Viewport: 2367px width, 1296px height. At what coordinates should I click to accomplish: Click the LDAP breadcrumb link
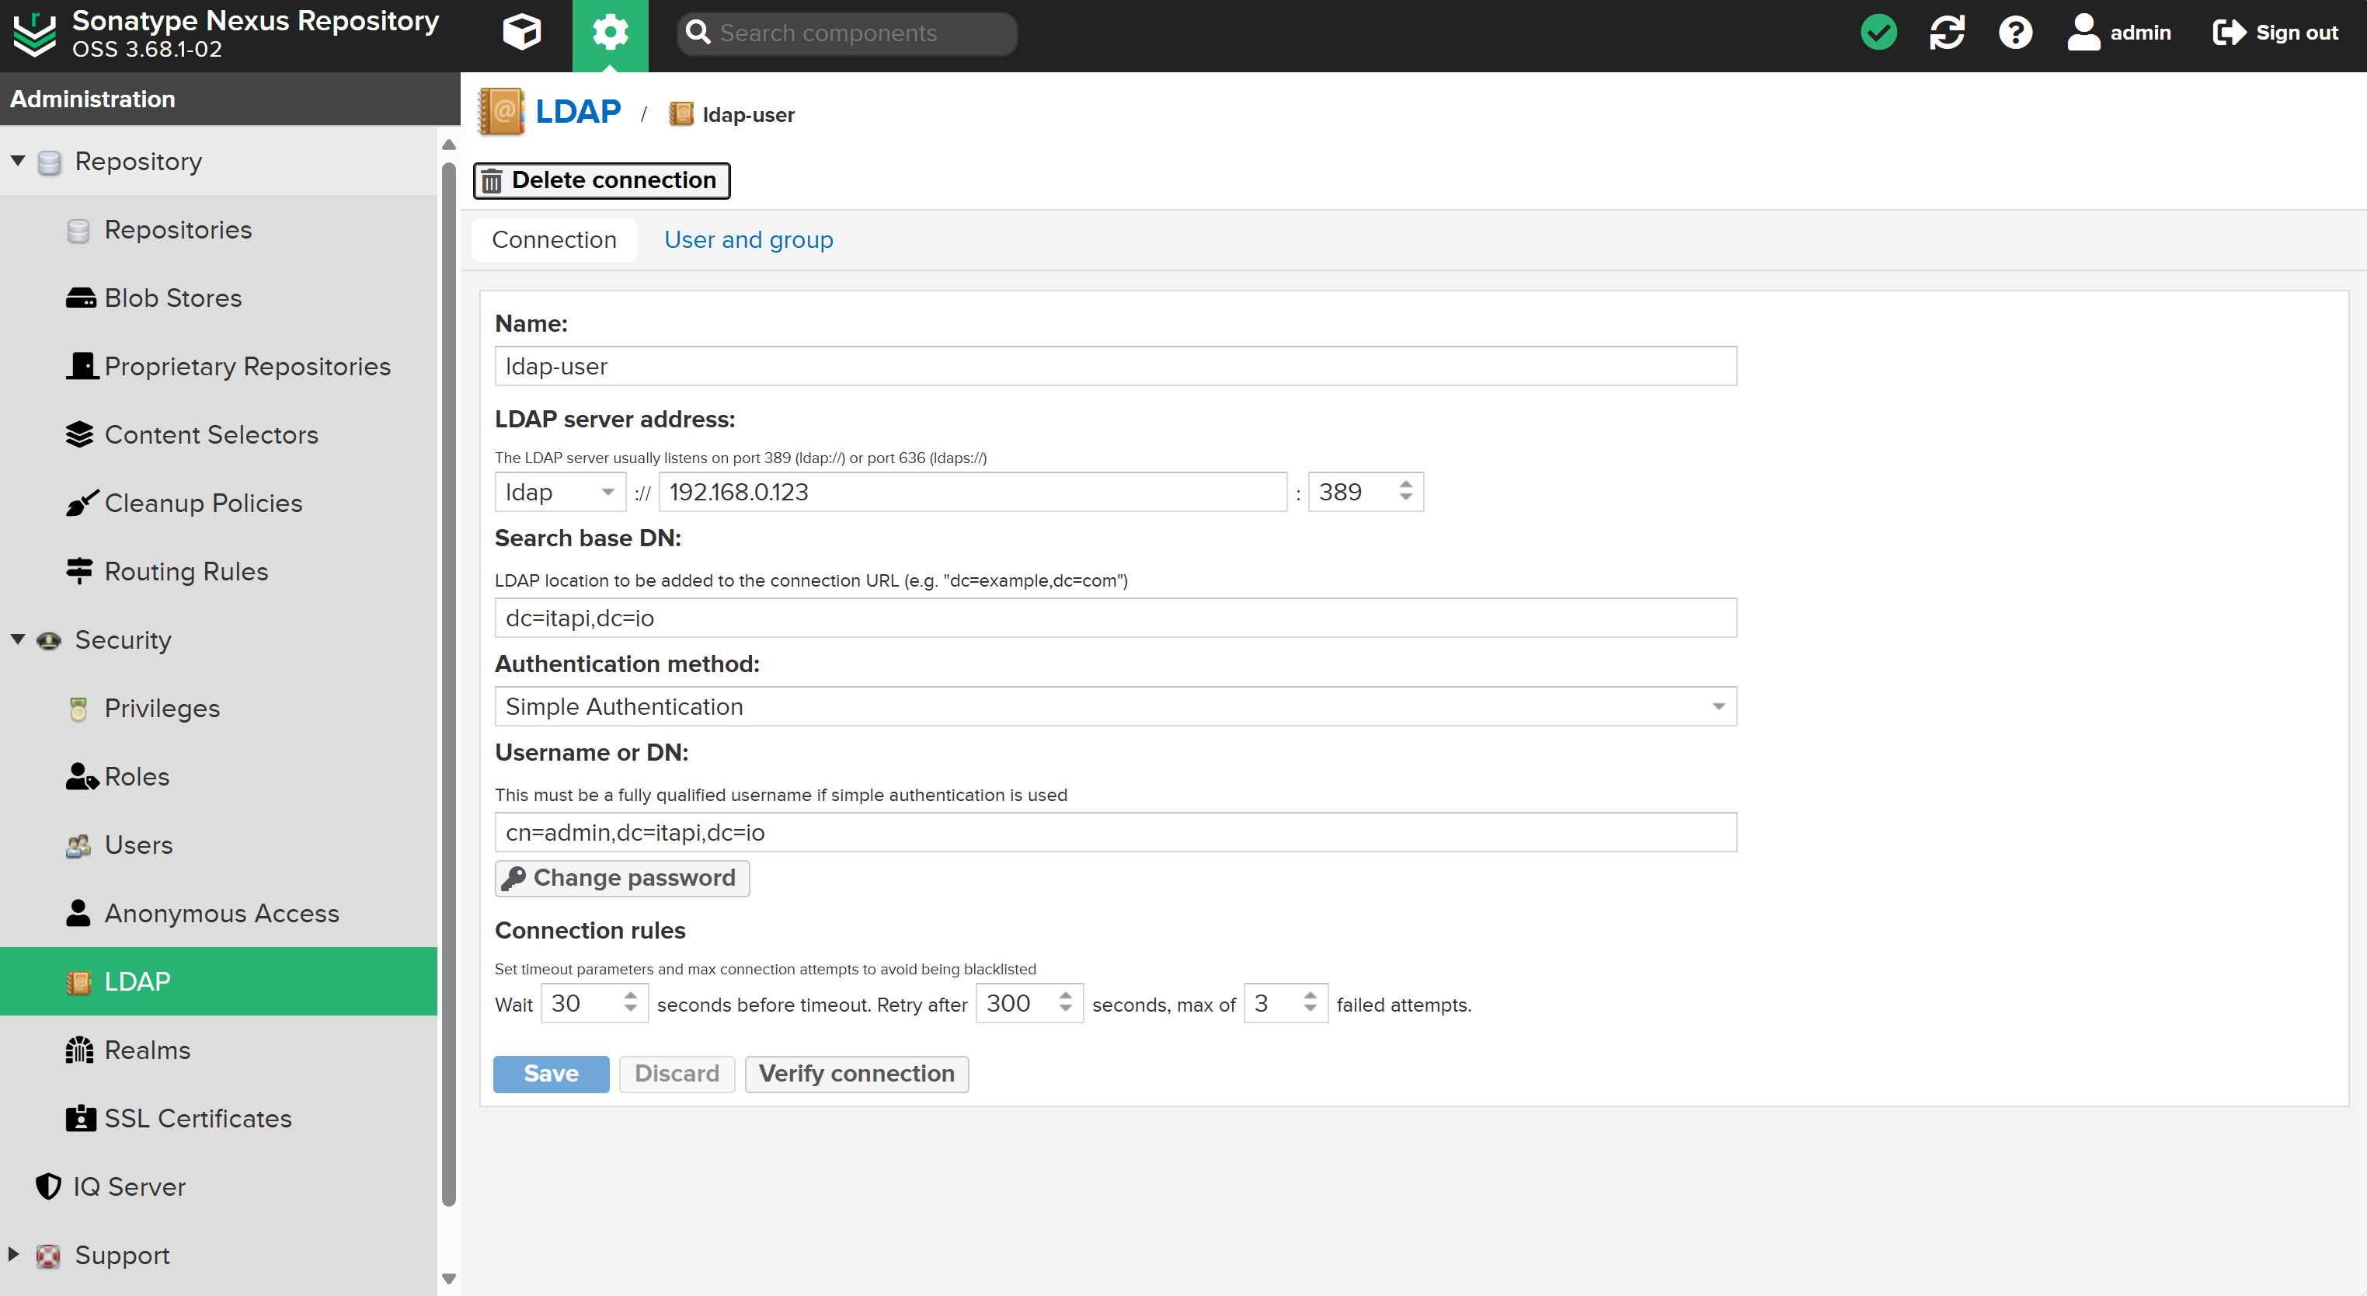578,112
